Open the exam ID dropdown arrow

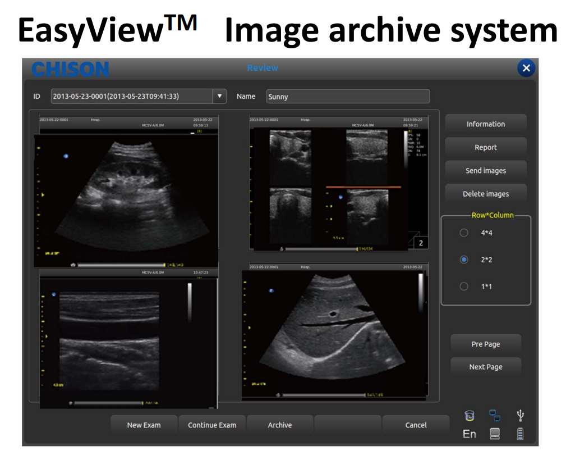click(219, 96)
